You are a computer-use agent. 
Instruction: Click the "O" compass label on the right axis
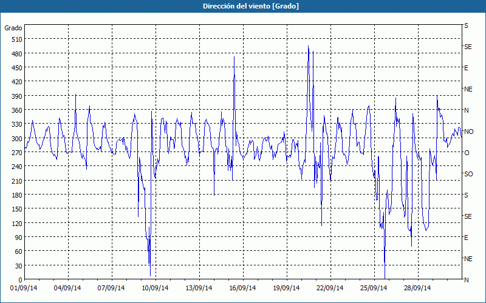[x=467, y=153]
